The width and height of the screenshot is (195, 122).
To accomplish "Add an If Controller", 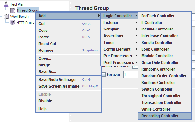I will click(x=164, y=23).
